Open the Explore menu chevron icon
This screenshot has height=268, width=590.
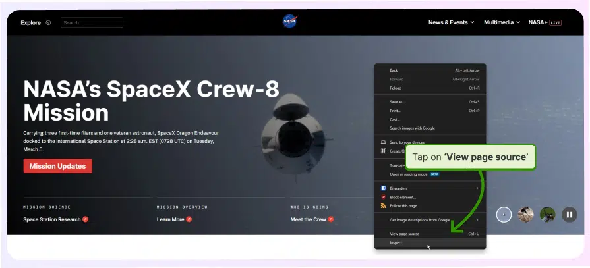[x=48, y=22]
